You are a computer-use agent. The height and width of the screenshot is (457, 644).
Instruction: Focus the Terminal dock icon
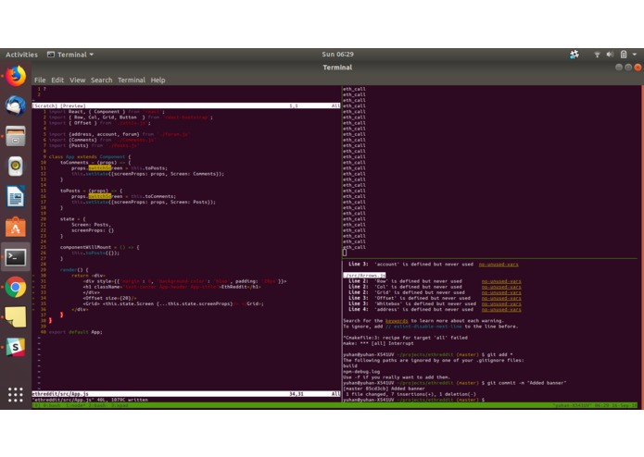click(x=16, y=257)
